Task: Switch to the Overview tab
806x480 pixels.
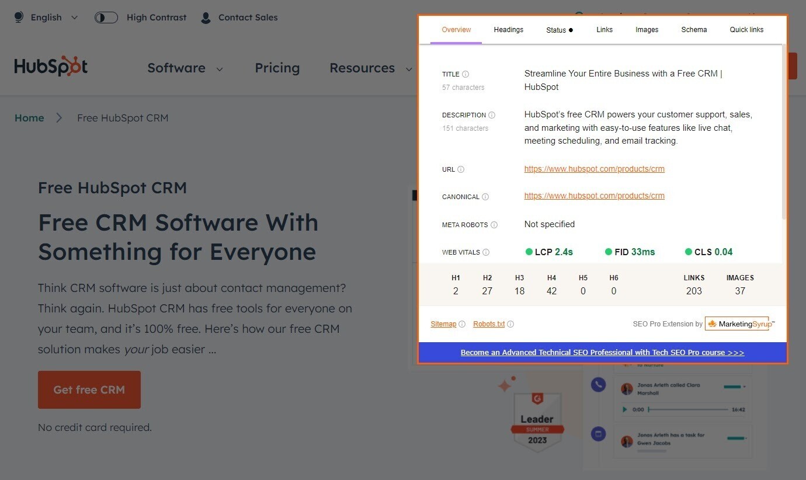Action: click(456, 30)
